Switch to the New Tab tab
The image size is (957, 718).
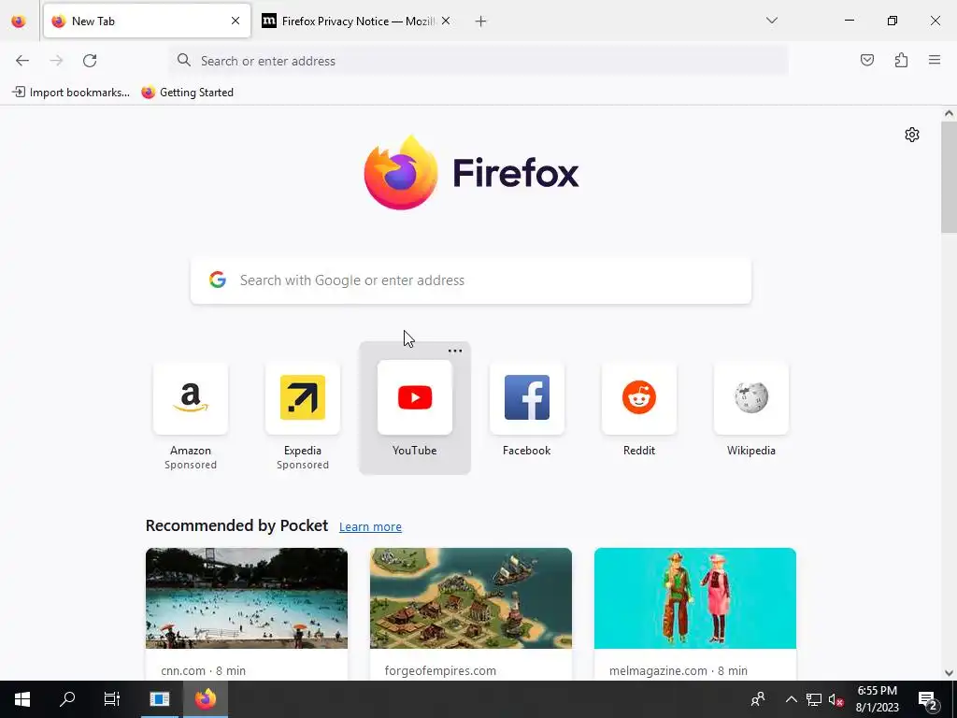(147, 21)
